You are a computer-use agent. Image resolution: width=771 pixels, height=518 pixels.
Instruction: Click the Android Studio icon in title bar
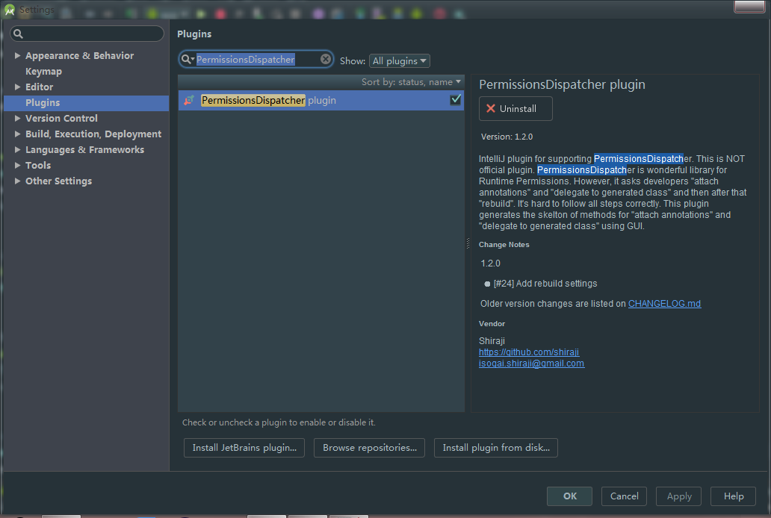click(x=10, y=10)
